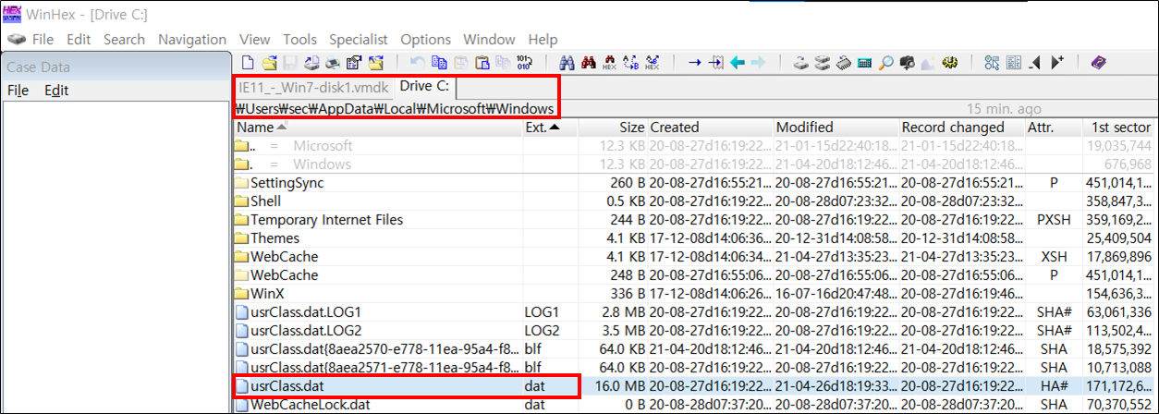Open the Search menu
Image resolution: width=1159 pixels, height=414 pixels.
(x=124, y=40)
